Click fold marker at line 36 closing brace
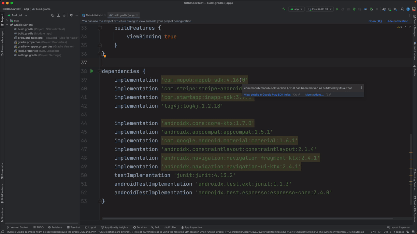Viewport: 417px width, 234px height. point(100,54)
